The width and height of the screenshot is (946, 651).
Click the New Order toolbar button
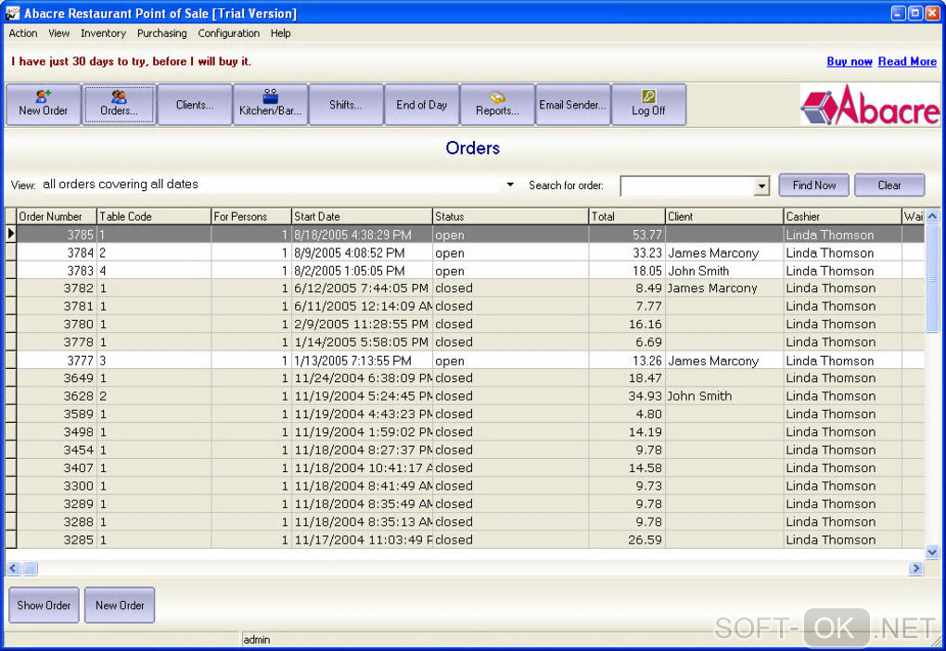[43, 105]
